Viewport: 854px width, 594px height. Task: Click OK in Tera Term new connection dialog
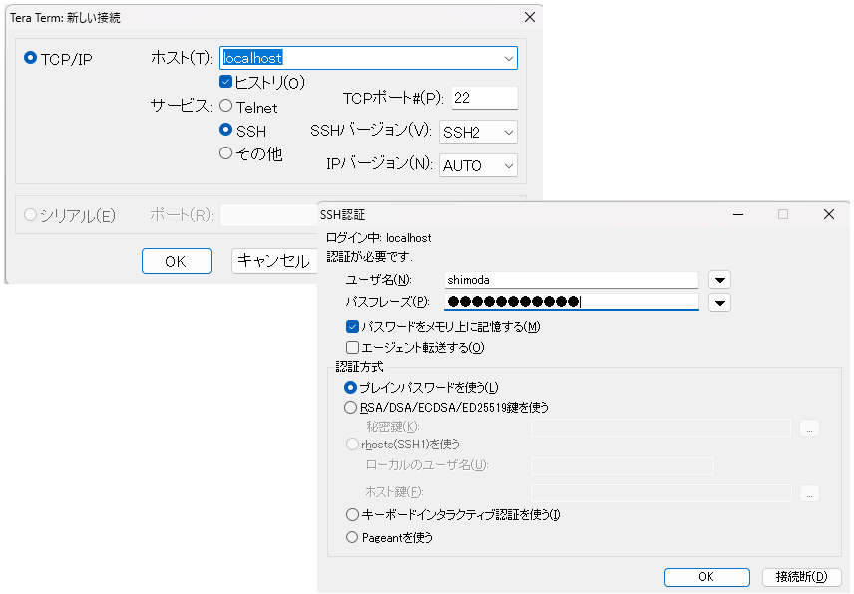coord(177,261)
